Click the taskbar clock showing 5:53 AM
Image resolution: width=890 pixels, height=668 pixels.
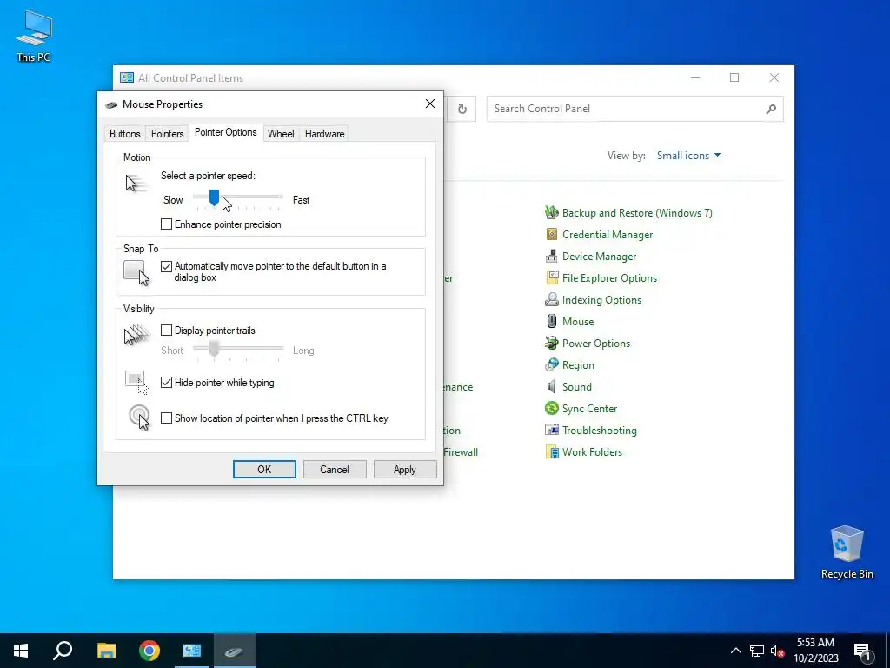coord(815,651)
